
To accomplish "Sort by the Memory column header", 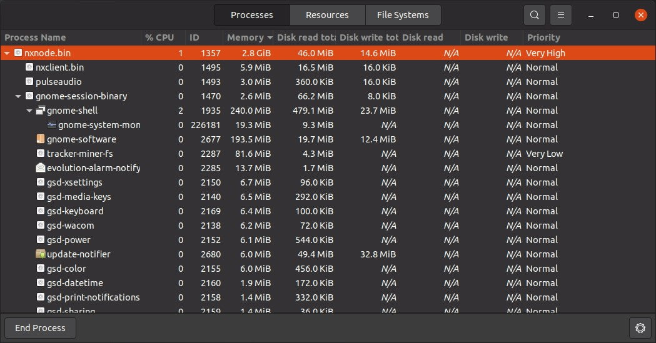I will pyautogui.click(x=249, y=37).
